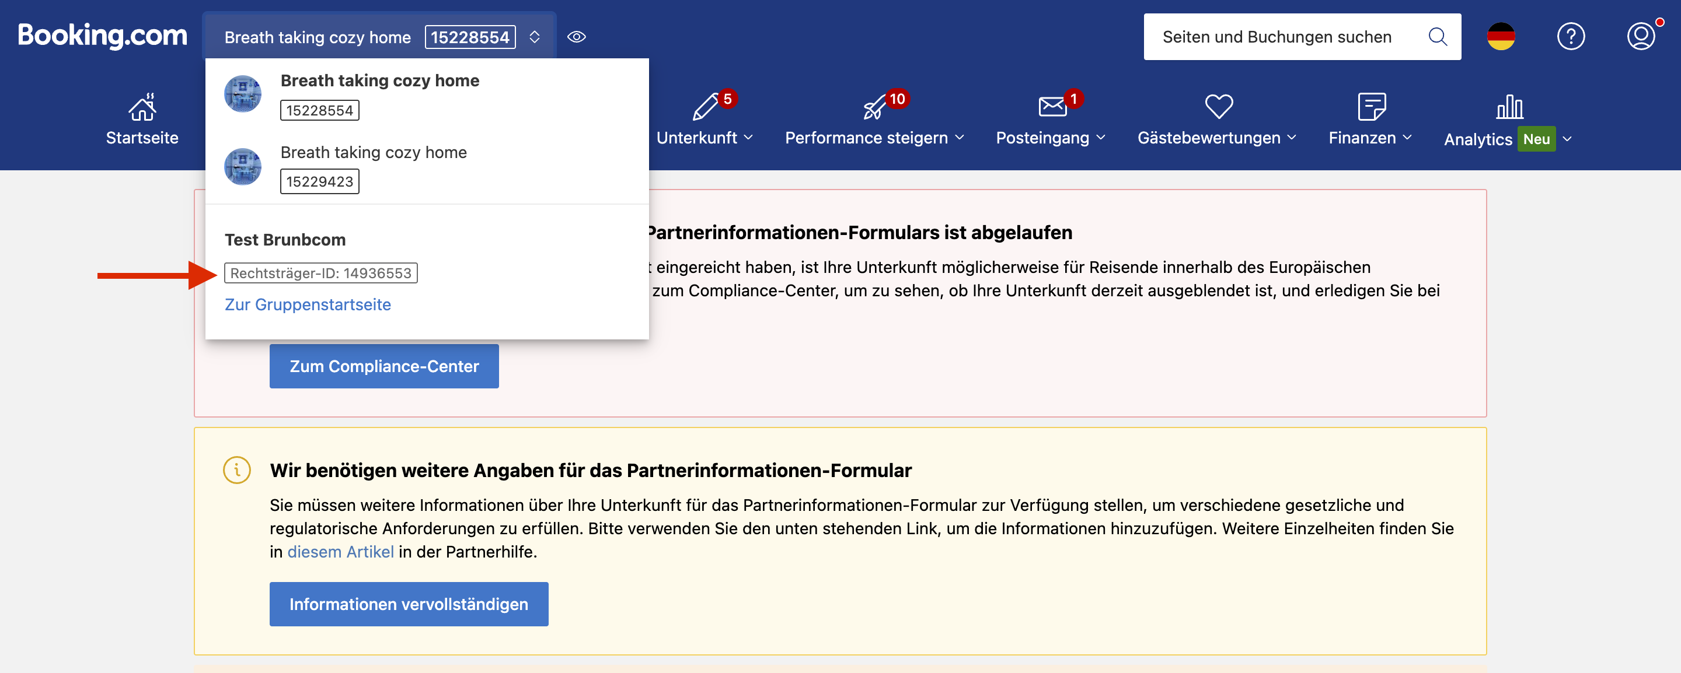Open the diesem Artikel link
Viewport: 1681px width, 673px height.
click(340, 552)
